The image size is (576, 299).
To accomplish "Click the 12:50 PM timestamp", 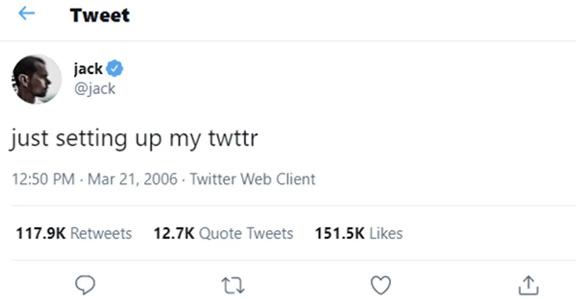I will 43,179.
